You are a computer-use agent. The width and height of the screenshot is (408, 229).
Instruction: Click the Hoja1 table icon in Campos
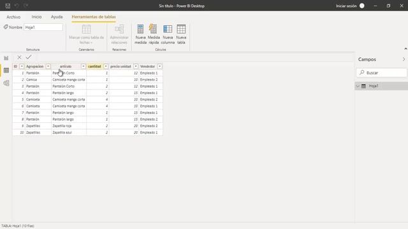[x=363, y=86]
